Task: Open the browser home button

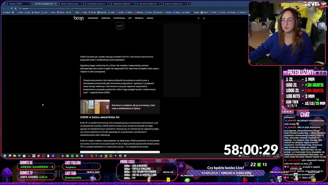Action: click(15, 8)
